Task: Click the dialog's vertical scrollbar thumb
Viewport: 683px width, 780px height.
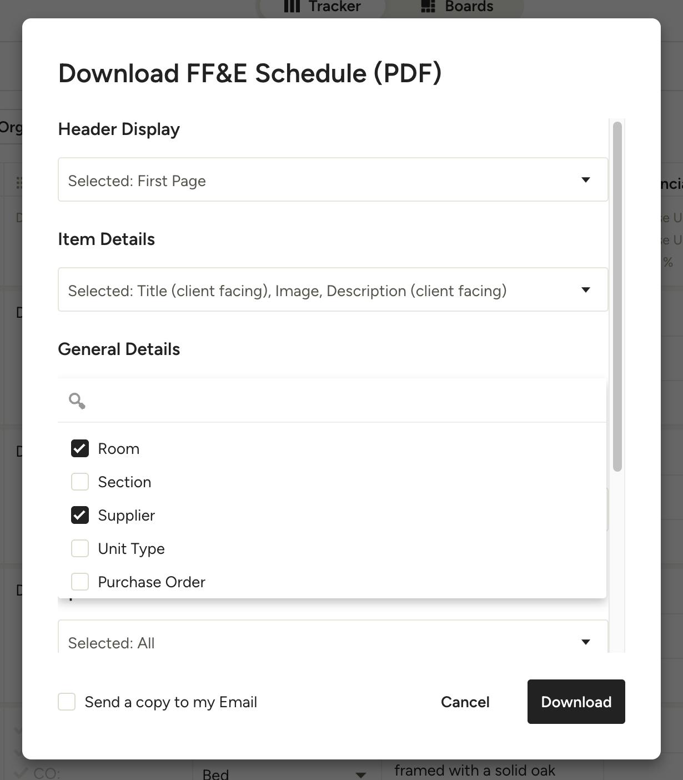Action: [x=617, y=297]
